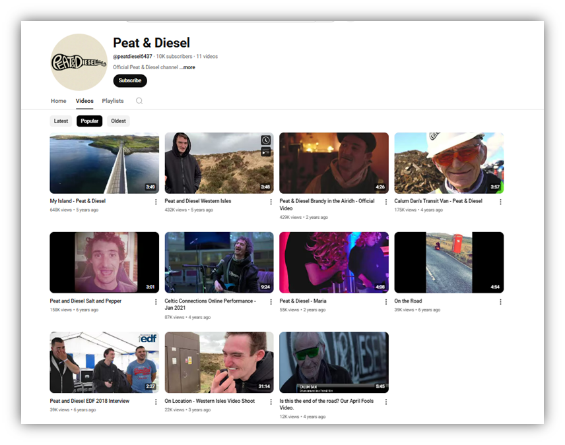Screen dimensions: 565x445
Task: Play the EDF 2018 Interview thumbnail
Action: pos(104,363)
